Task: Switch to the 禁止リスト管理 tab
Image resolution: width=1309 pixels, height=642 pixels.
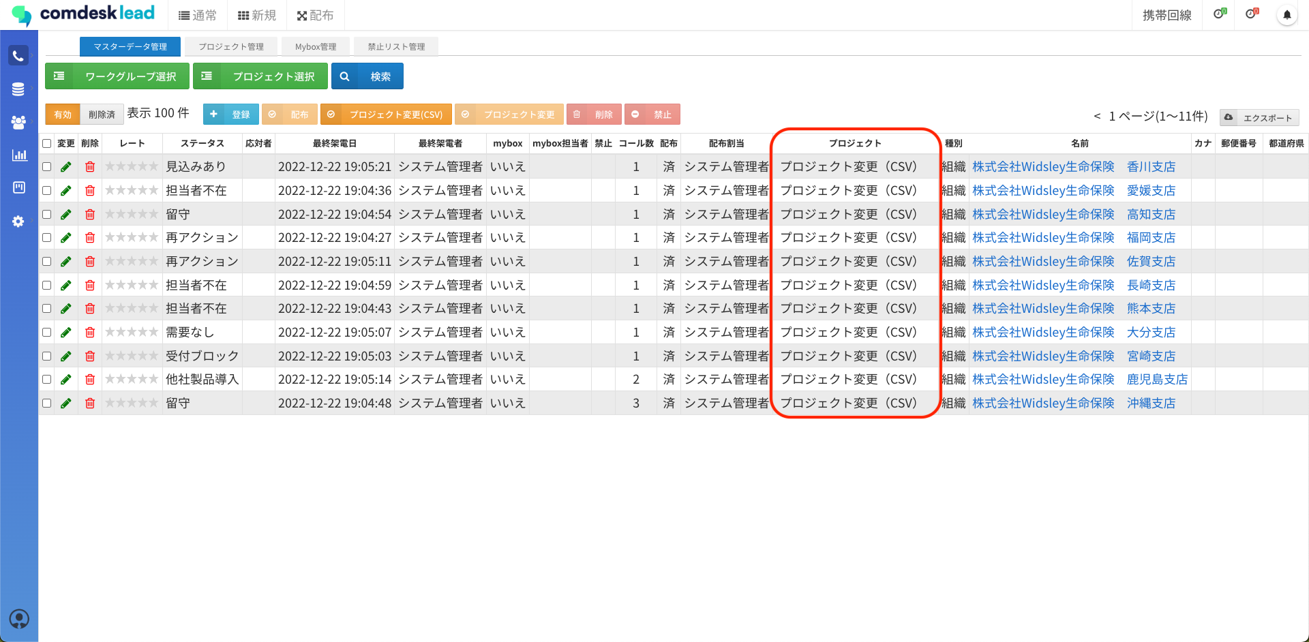Action: (396, 47)
